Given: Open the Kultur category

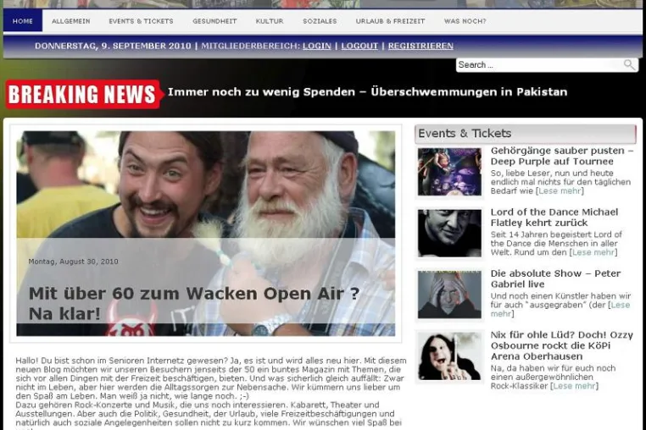Looking at the screenshot, I should click(270, 21).
